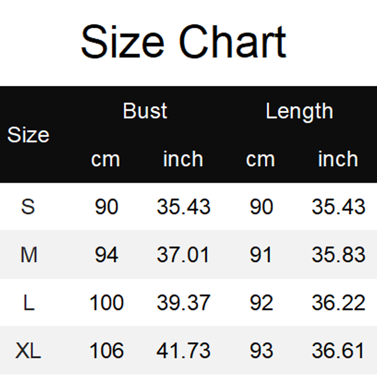Click the Length column header

pyautogui.click(x=299, y=111)
